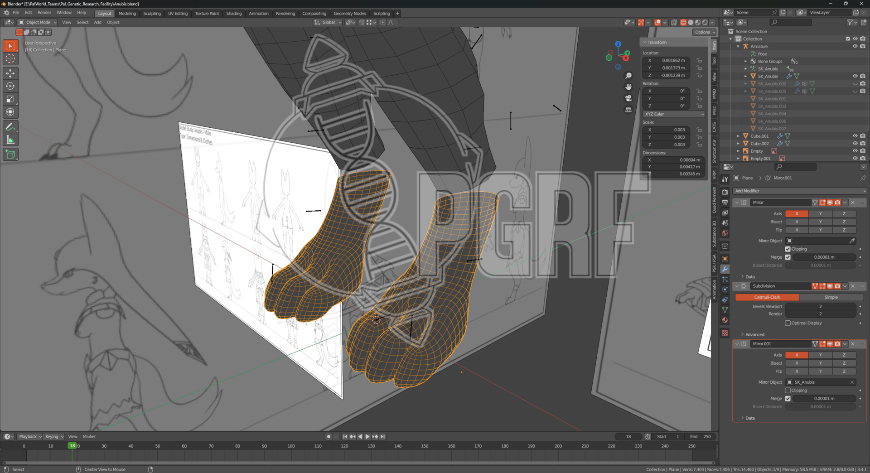The height and width of the screenshot is (473, 870).
Task: Choose the Annotate pencil tool
Action: click(10, 127)
